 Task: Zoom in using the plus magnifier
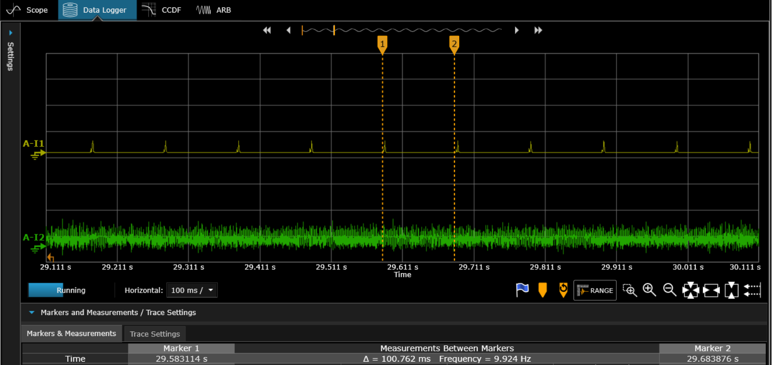point(649,290)
